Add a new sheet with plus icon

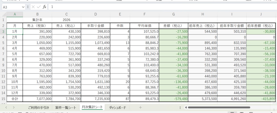tap(140, 107)
